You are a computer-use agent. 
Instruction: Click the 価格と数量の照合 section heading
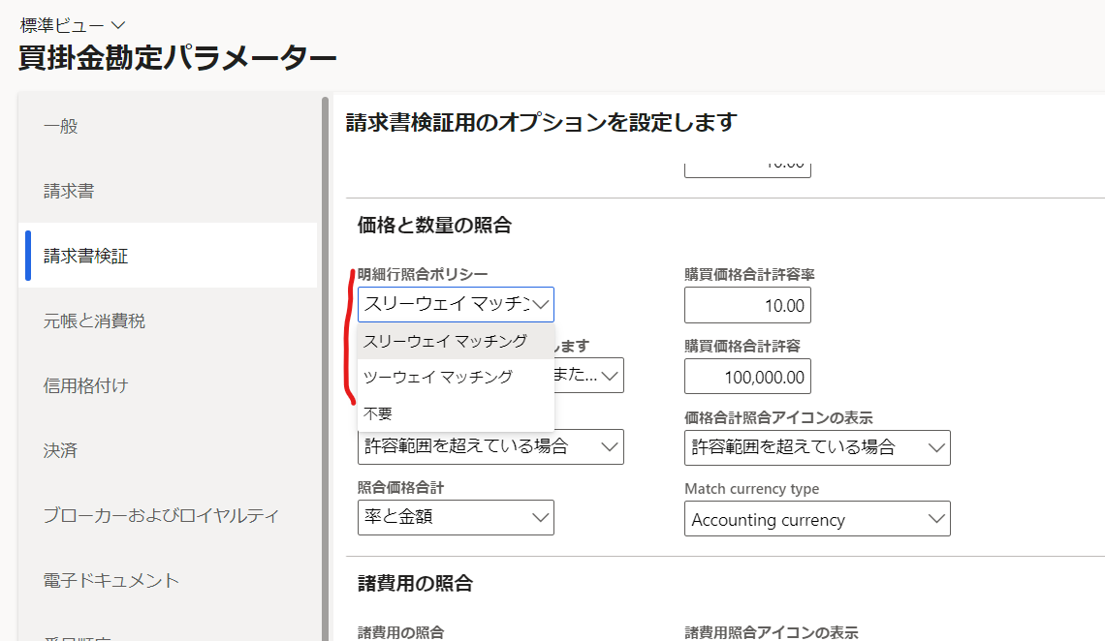click(x=434, y=226)
